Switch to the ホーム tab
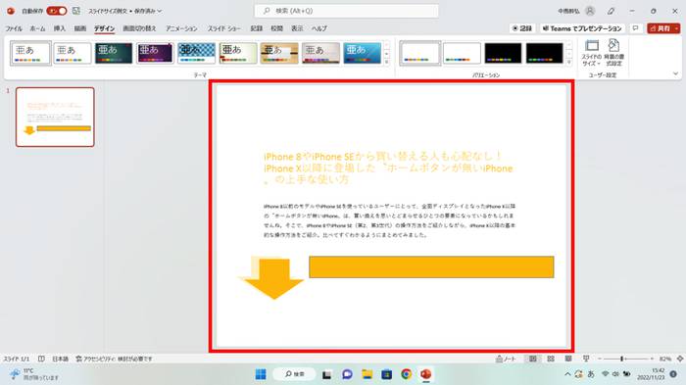686x385 pixels. click(37, 28)
